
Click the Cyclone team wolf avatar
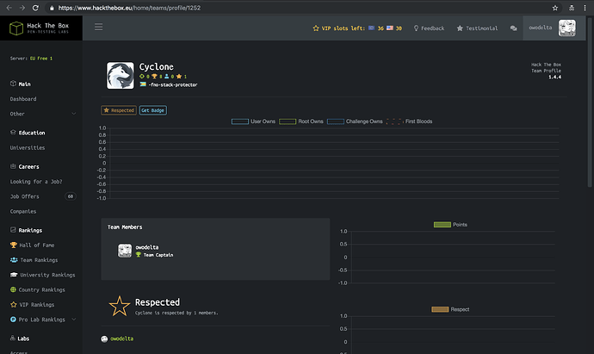[x=120, y=76]
